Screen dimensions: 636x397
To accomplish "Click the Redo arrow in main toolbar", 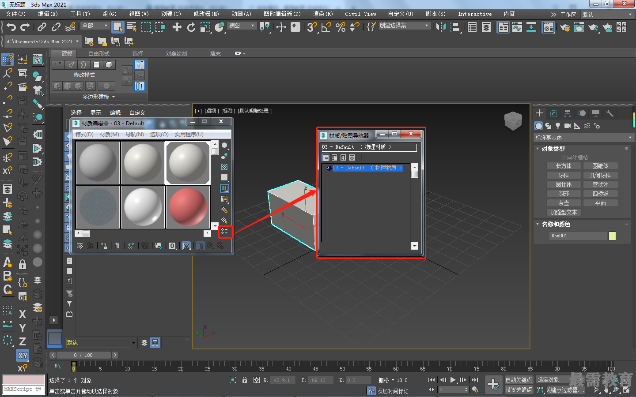I will pos(25,27).
